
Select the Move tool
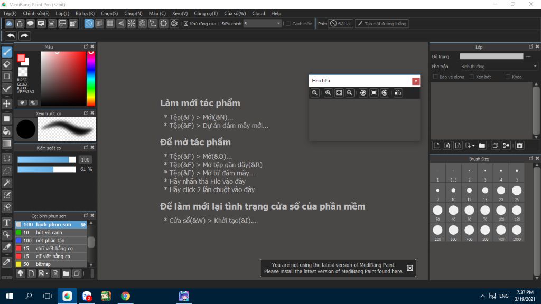click(6, 103)
